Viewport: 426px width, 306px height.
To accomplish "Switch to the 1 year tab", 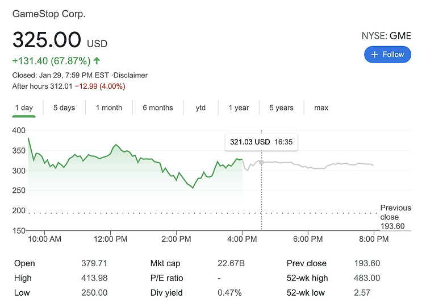I will (x=239, y=107).
